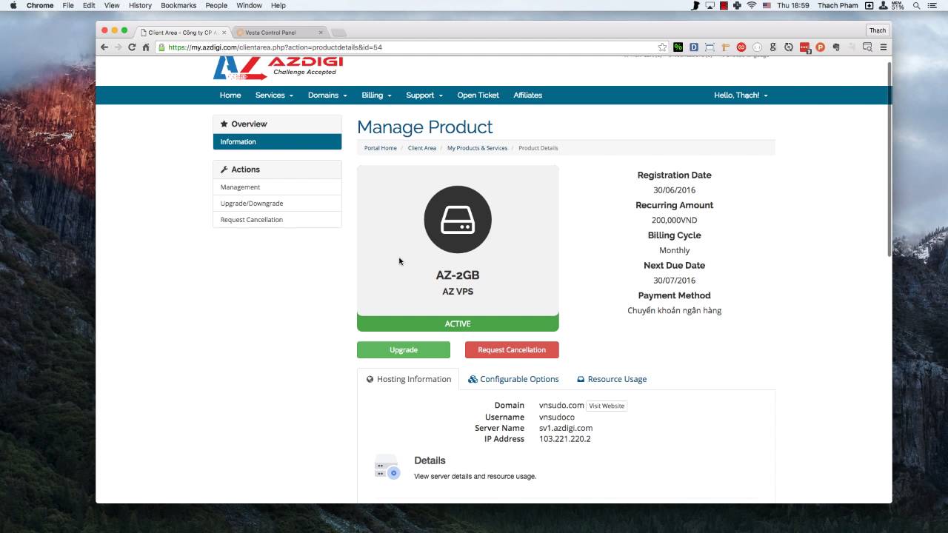The height and width of the screenshot is (533, 948).
Task: Open the Apple menu
Action: pyautogui.click(x=13, y=5)
